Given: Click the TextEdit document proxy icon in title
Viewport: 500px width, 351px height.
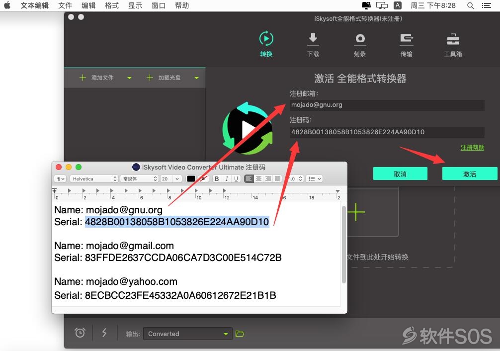Looking at the screenshot, I should coord(136,167).
